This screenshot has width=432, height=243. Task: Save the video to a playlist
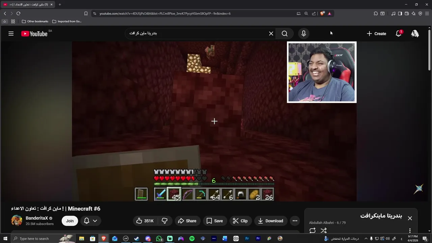click(x=215, y=221)
